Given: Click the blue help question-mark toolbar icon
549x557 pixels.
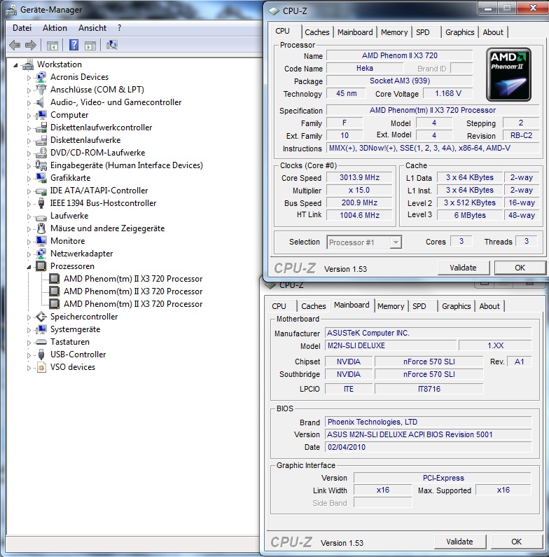Looking at the screenshot, I should click(74, 45).
